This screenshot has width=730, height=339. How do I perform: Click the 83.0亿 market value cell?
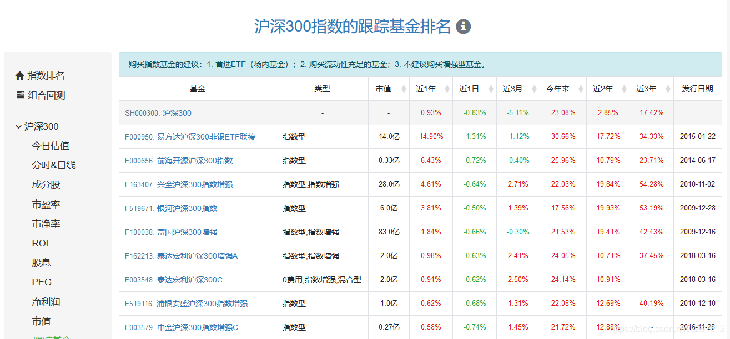tap(389, 232)
